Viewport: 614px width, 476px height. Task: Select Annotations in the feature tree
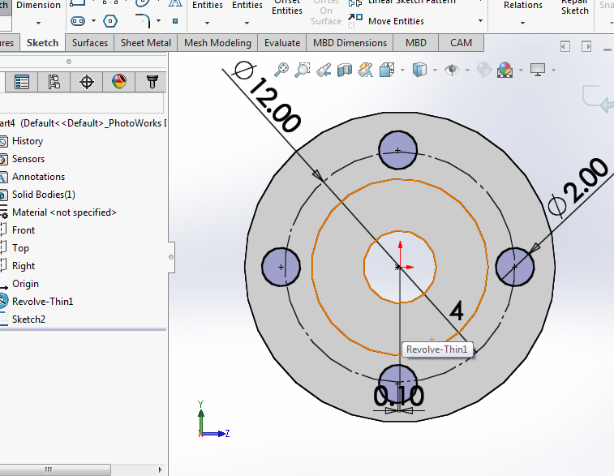click(x=38, y=177)
